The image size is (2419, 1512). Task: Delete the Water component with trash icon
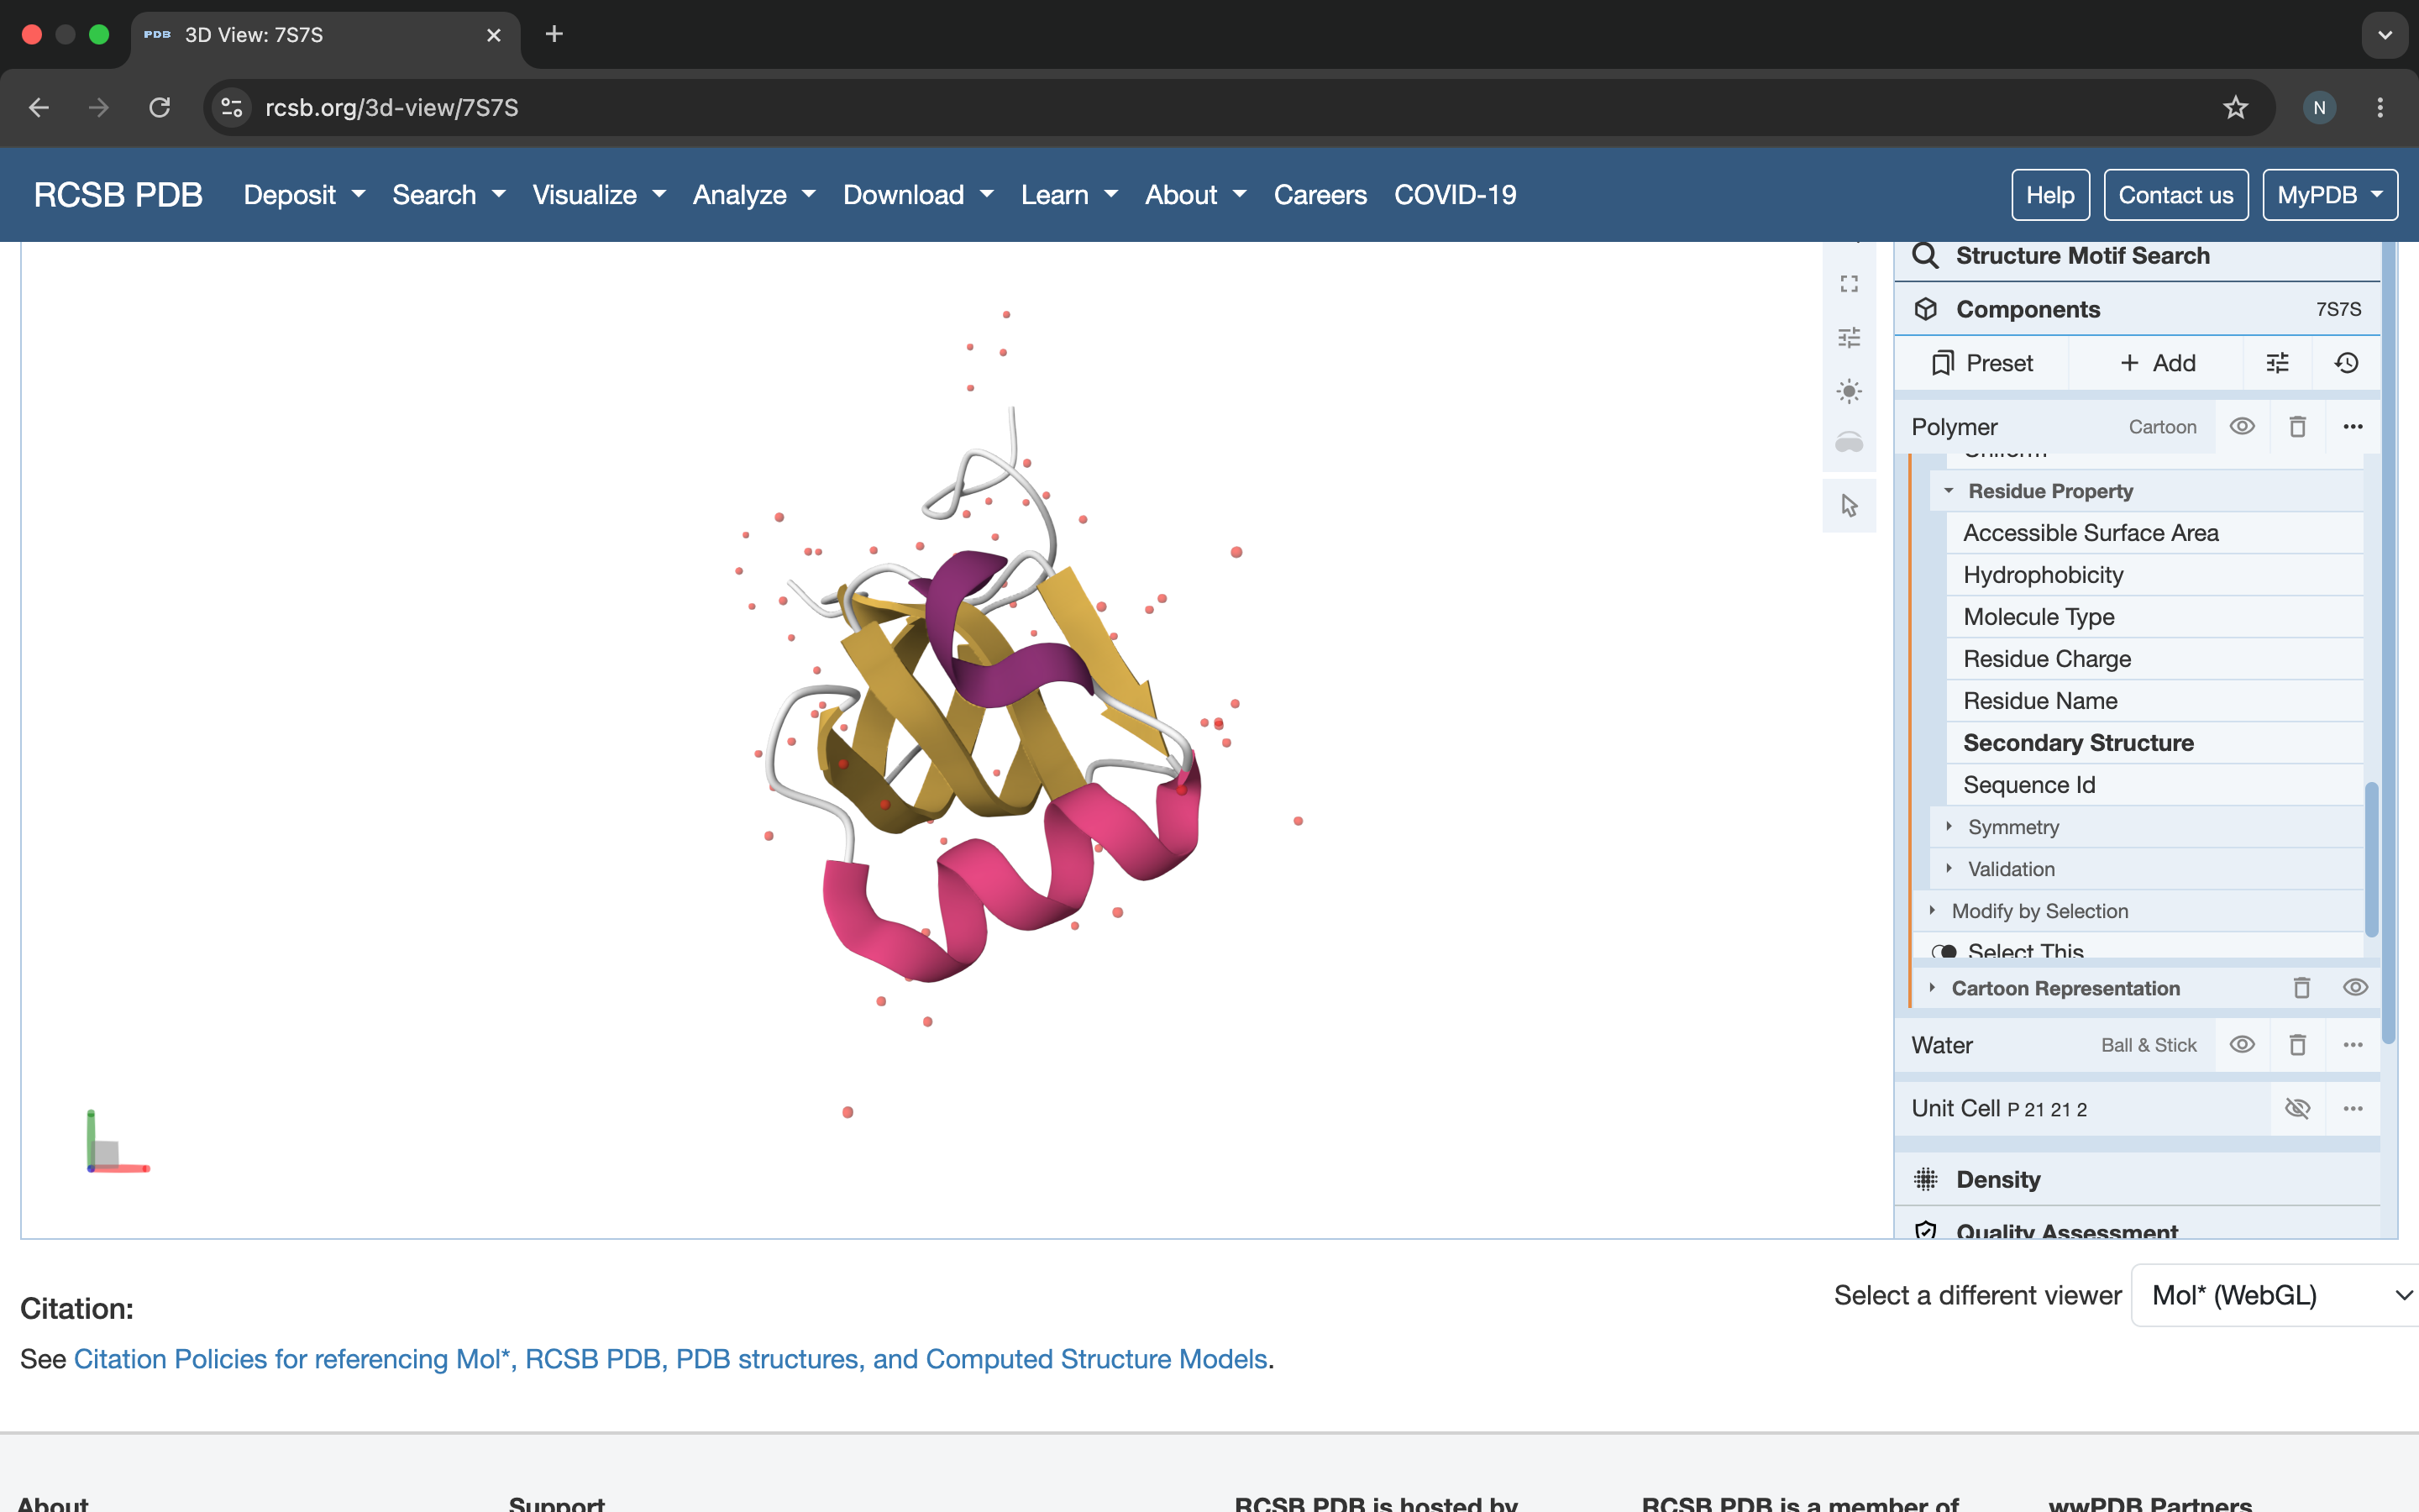(x=2297, y=1045)
